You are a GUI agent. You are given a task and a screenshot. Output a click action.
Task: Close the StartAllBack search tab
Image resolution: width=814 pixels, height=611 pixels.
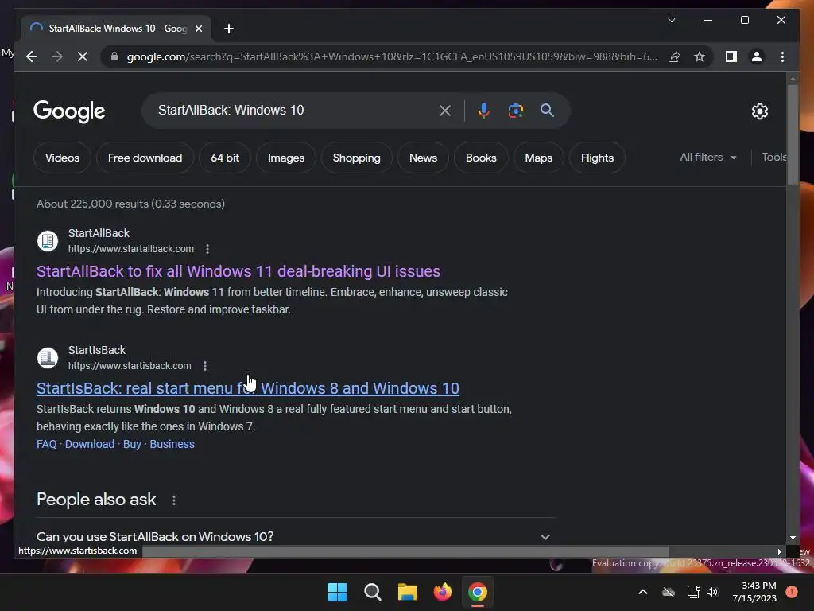pos(198,29)
